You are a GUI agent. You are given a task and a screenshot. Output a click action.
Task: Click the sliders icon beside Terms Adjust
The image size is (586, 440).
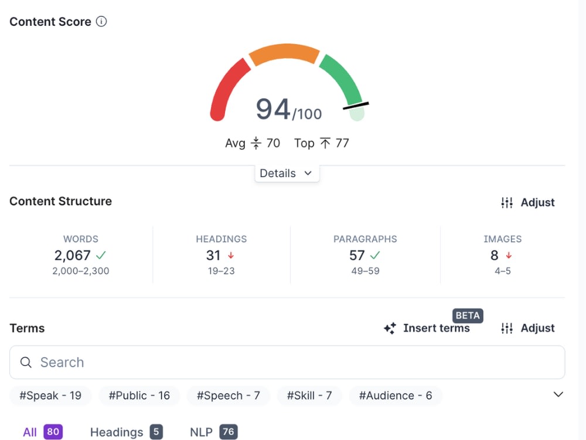pos(507,328)
